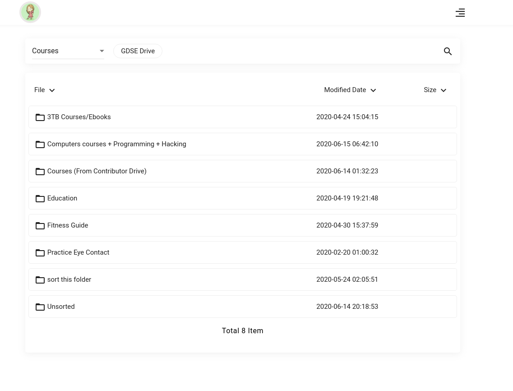Screen dimensions: 513x391
Task: Click date 2020-06-14 20:18:53
Action: [347, 307]
